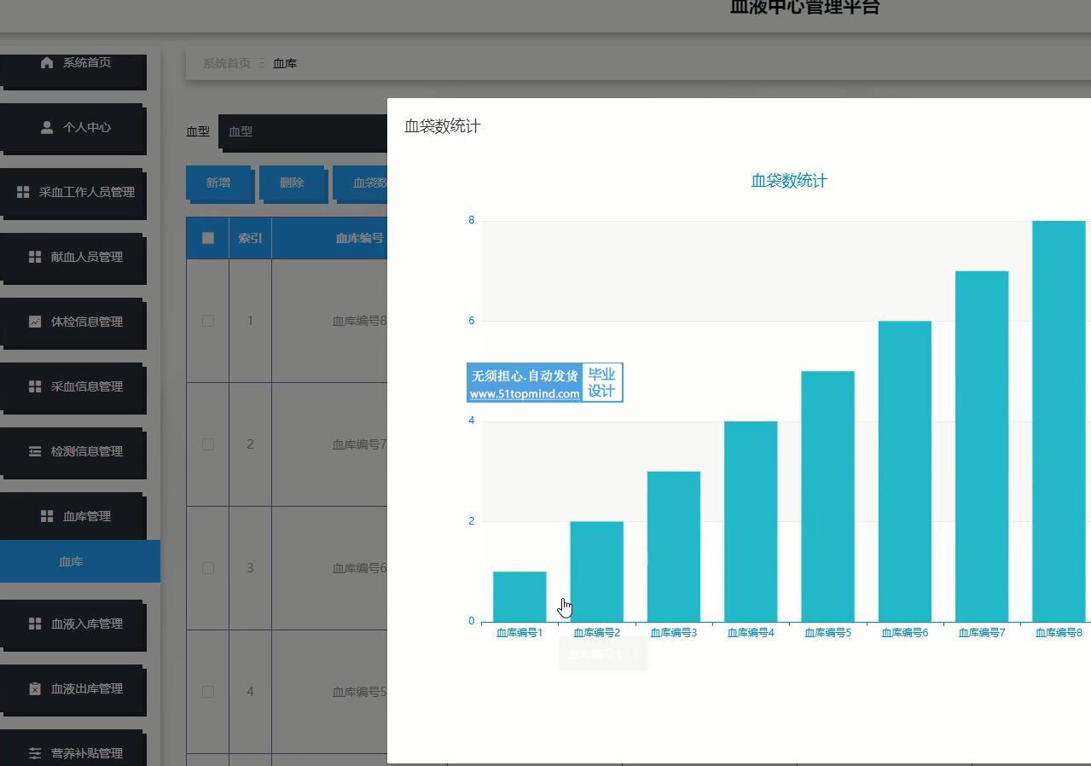Click the user icon beside 个人中心
1091x766 pixels.
[x=47, y=127]
